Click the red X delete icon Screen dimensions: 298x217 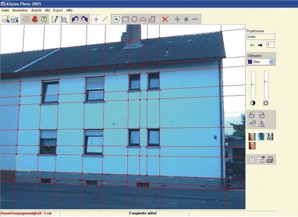165,19
